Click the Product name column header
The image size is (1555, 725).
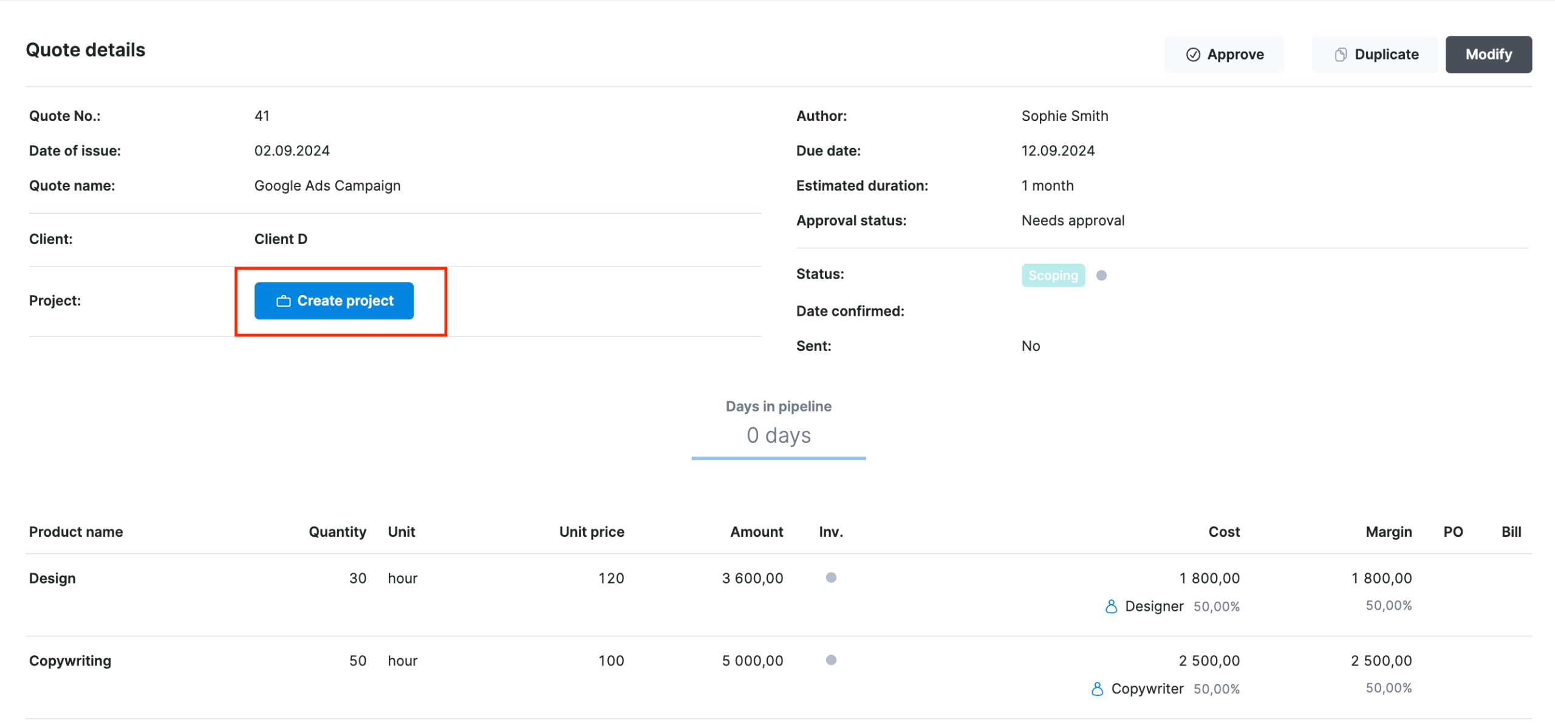(76, 532)
